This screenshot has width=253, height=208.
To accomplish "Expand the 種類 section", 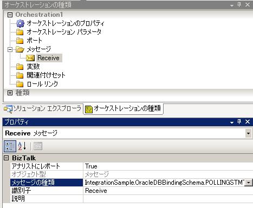I will click(10, 93).
